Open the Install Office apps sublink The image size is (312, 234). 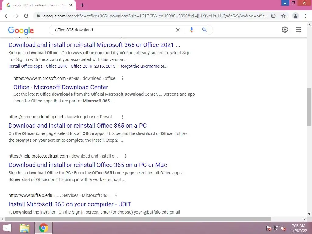pyautogui.click(x=26, y=66)
